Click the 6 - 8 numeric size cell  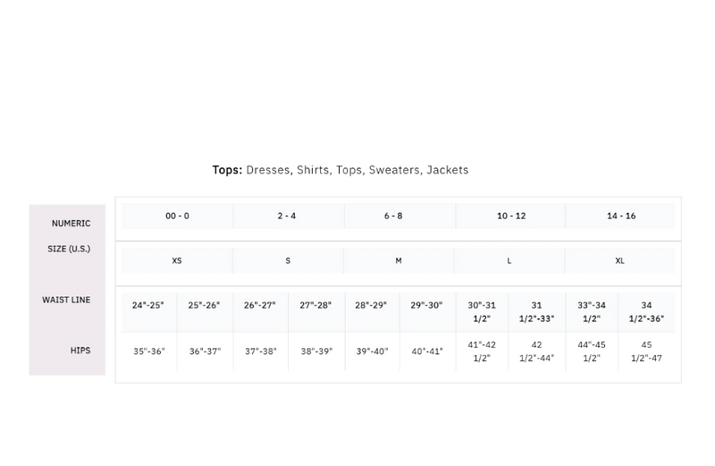pyautogui.click(x=399, y=216)
